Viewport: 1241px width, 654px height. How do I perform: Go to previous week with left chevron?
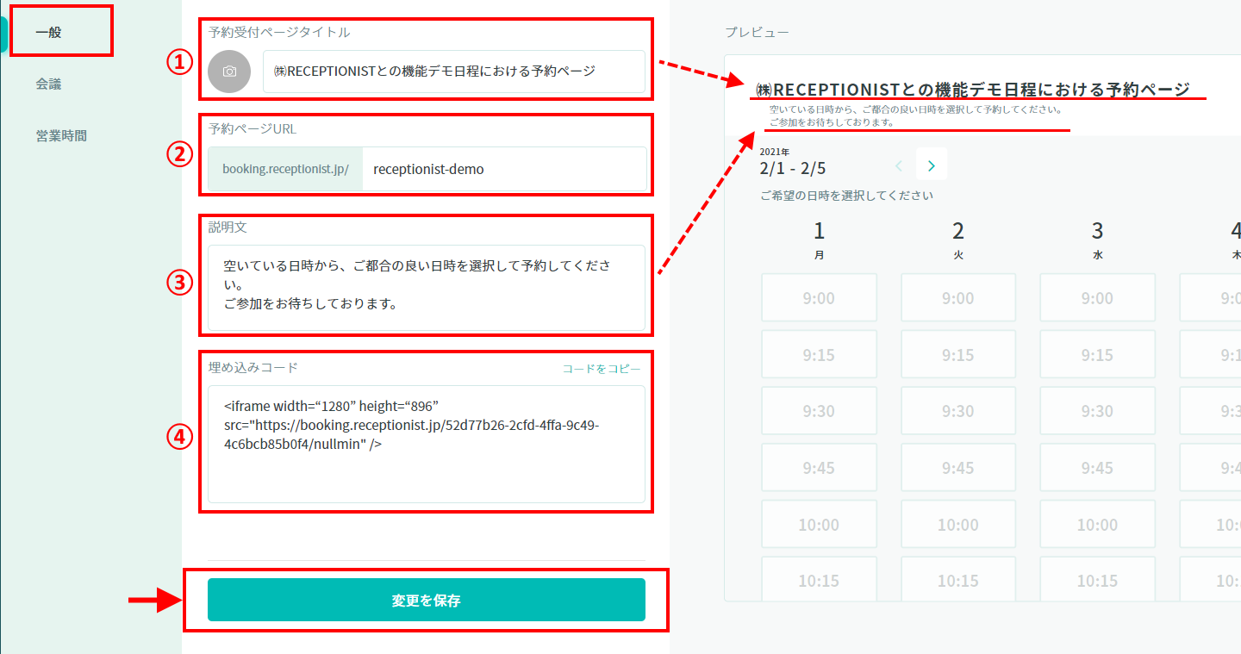(899, 164)
